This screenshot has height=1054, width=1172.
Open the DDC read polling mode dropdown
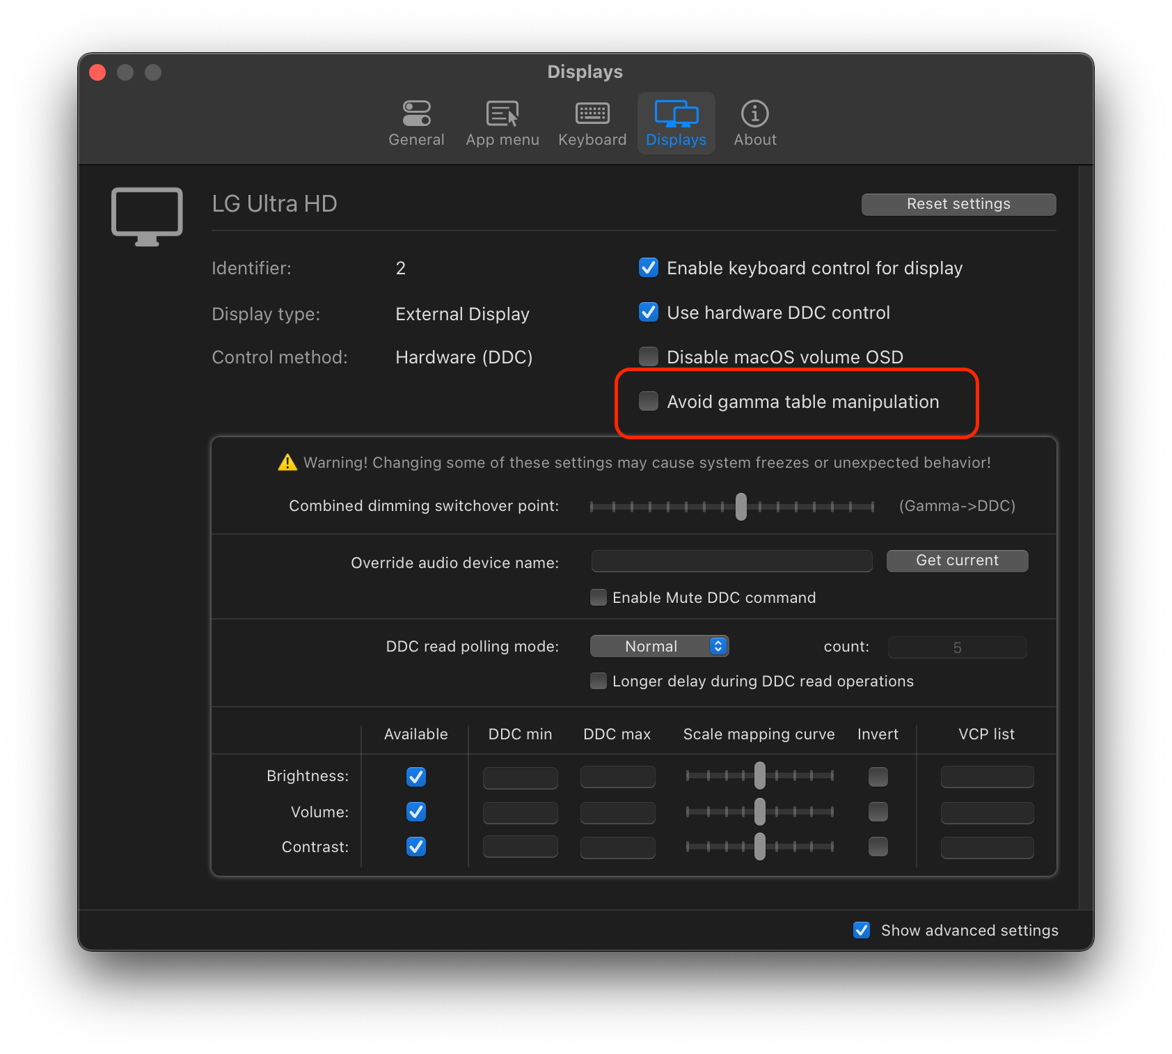pyautogui.click(x=658, y=646)
